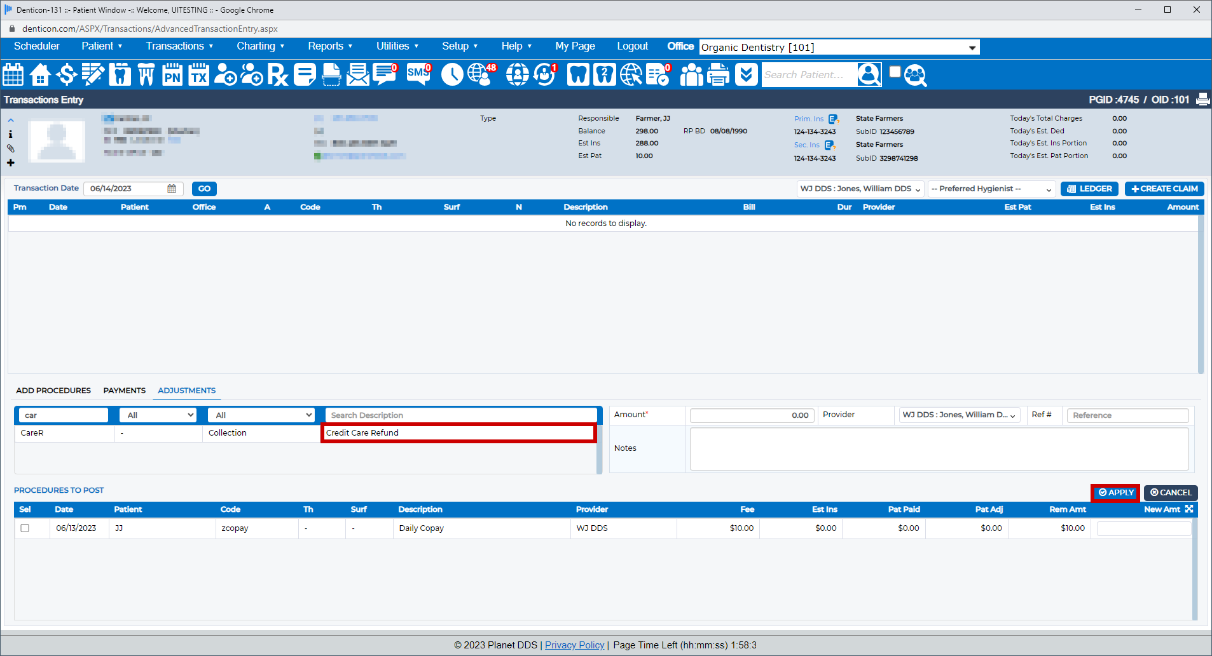Expand the Preferred Hygienist dropdown

(991, 189)
